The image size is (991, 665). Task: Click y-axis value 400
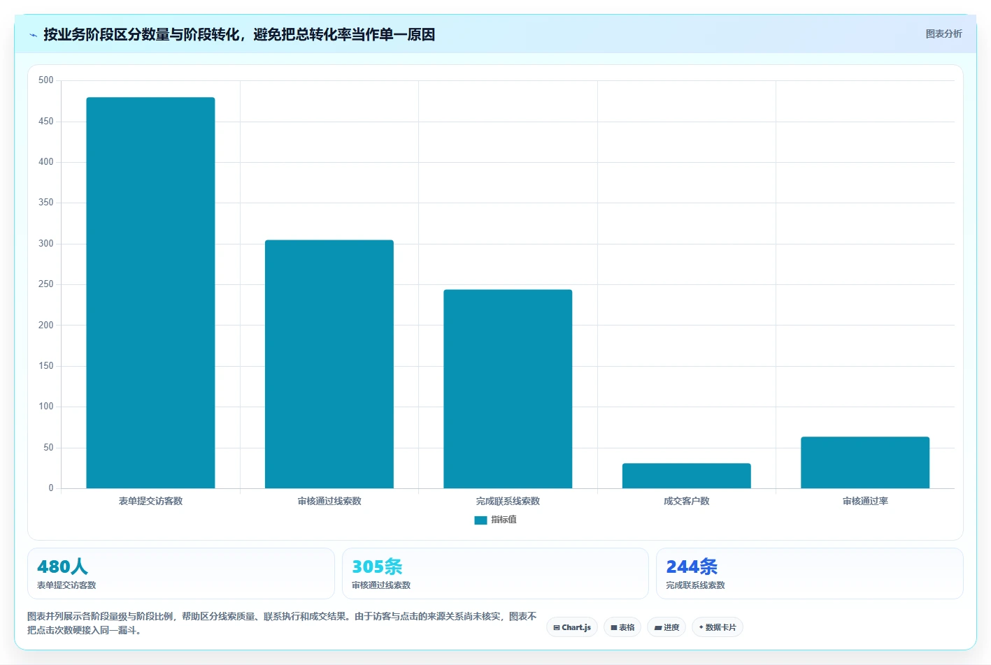46,162
